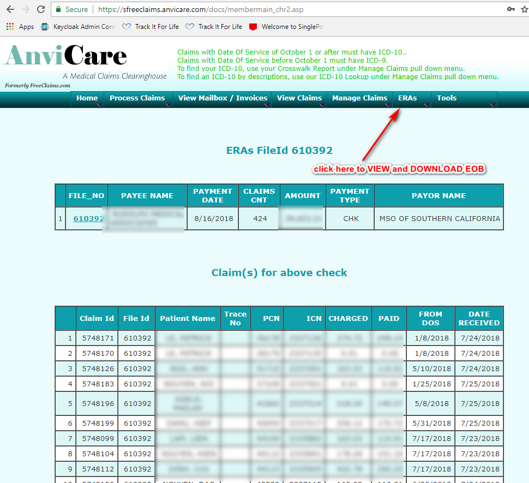Viewport: 529px width, 483px height.
Task: Click the PAYMENT TYPE column header
Action: 350,196
